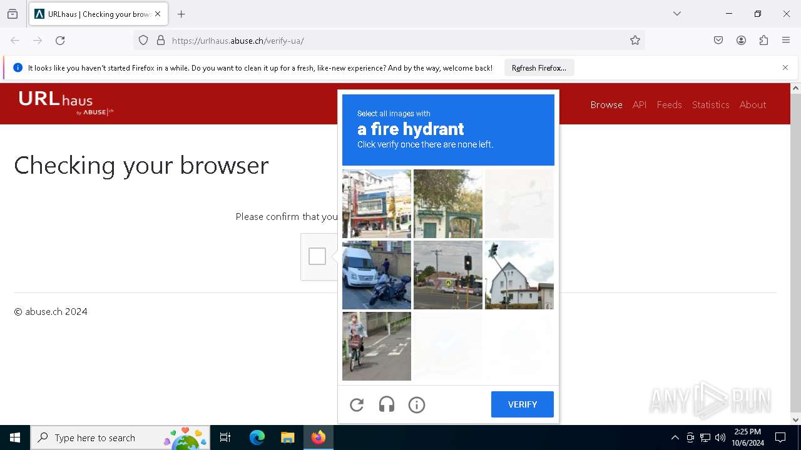Get an audio challenge via headphones icon

[x=387, y=405]
